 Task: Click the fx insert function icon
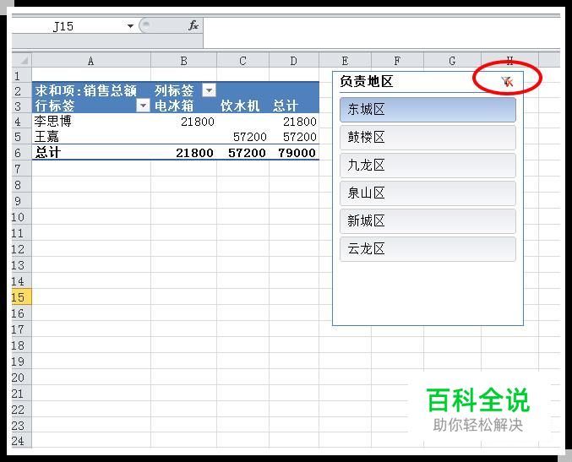coord(193,25)
